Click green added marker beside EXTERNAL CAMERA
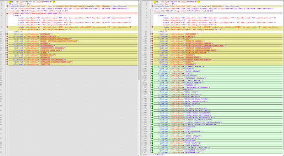Screen dimensions: 284x156 [x=152, y=78]
